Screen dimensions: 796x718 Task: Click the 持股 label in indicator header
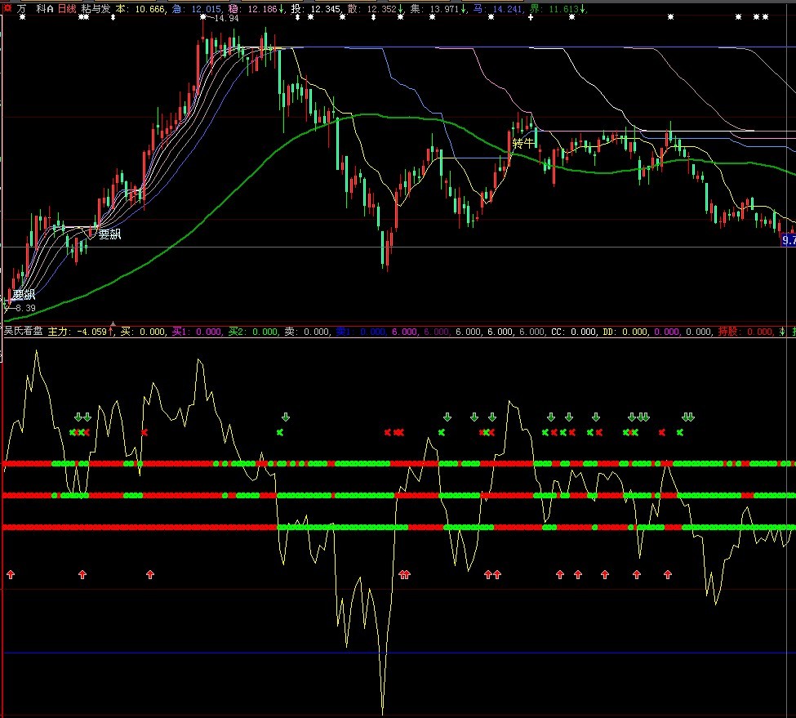pos(728,332)
